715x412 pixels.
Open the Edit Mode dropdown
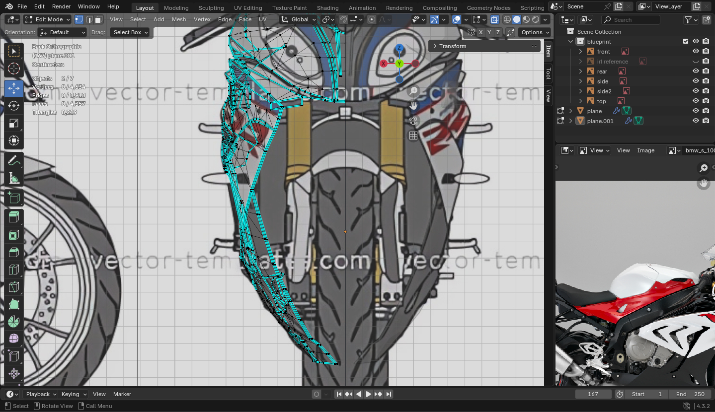tap(48, 19)
